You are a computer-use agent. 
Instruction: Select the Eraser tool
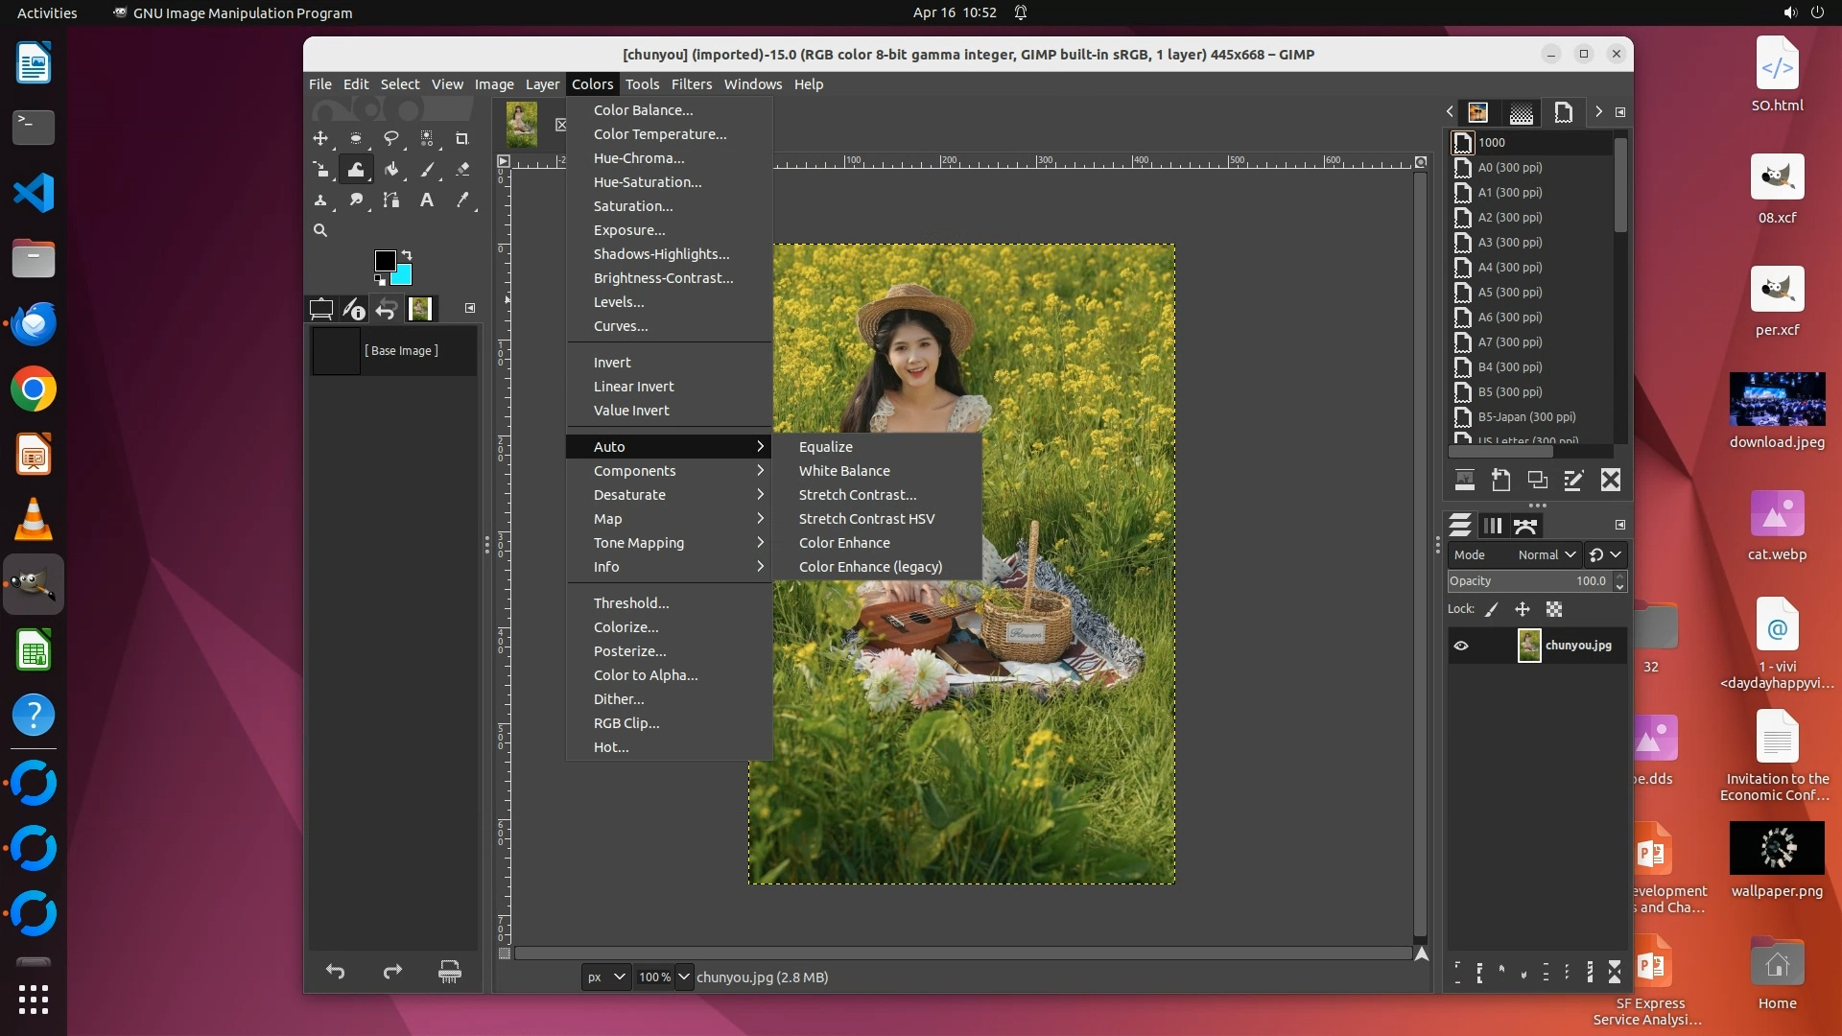click(x=462, y=170)
